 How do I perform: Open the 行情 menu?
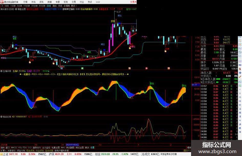click(25, 2)
